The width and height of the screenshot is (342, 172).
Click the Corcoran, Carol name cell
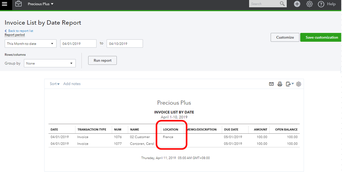[x=142, y=144]
